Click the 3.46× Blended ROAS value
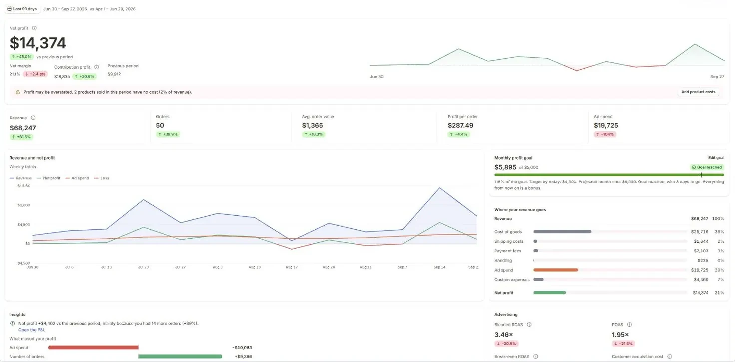 pyautogui.click(x=504, y=335)
